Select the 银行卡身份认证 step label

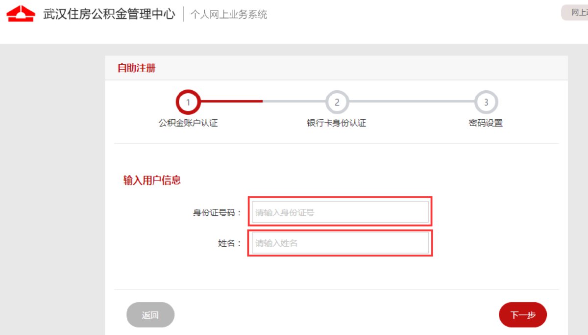tap(337, 123)
